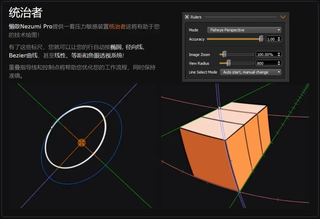The width and height of the screenshot is (320, 219).
Task: Uncheck the Rulers checkbox
Action: [187, 17]
